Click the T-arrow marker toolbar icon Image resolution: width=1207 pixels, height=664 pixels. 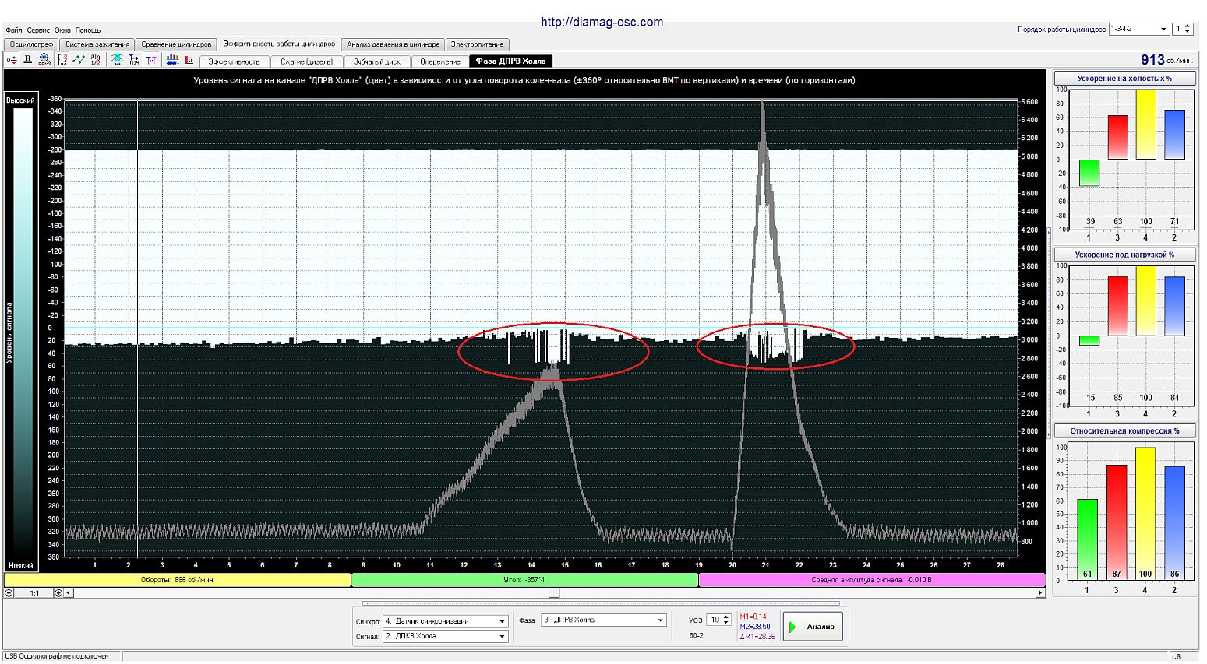pyautogui.click(x=134, y=60)
